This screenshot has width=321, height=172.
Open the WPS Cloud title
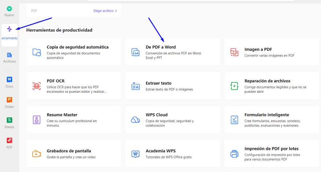click(157, 115)
